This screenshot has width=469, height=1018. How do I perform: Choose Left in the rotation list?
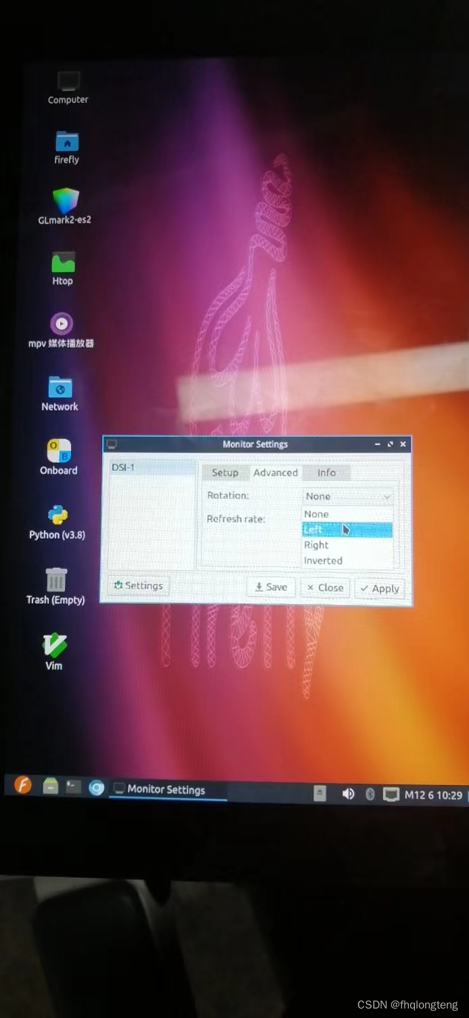(347, 530)
